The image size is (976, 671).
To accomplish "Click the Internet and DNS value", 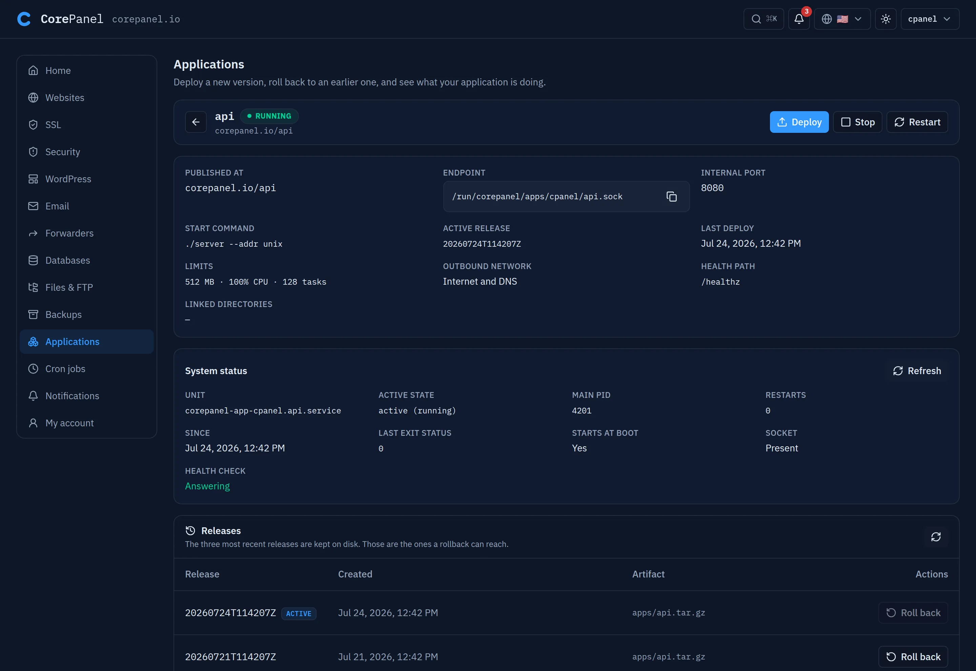I will [480, 281].
